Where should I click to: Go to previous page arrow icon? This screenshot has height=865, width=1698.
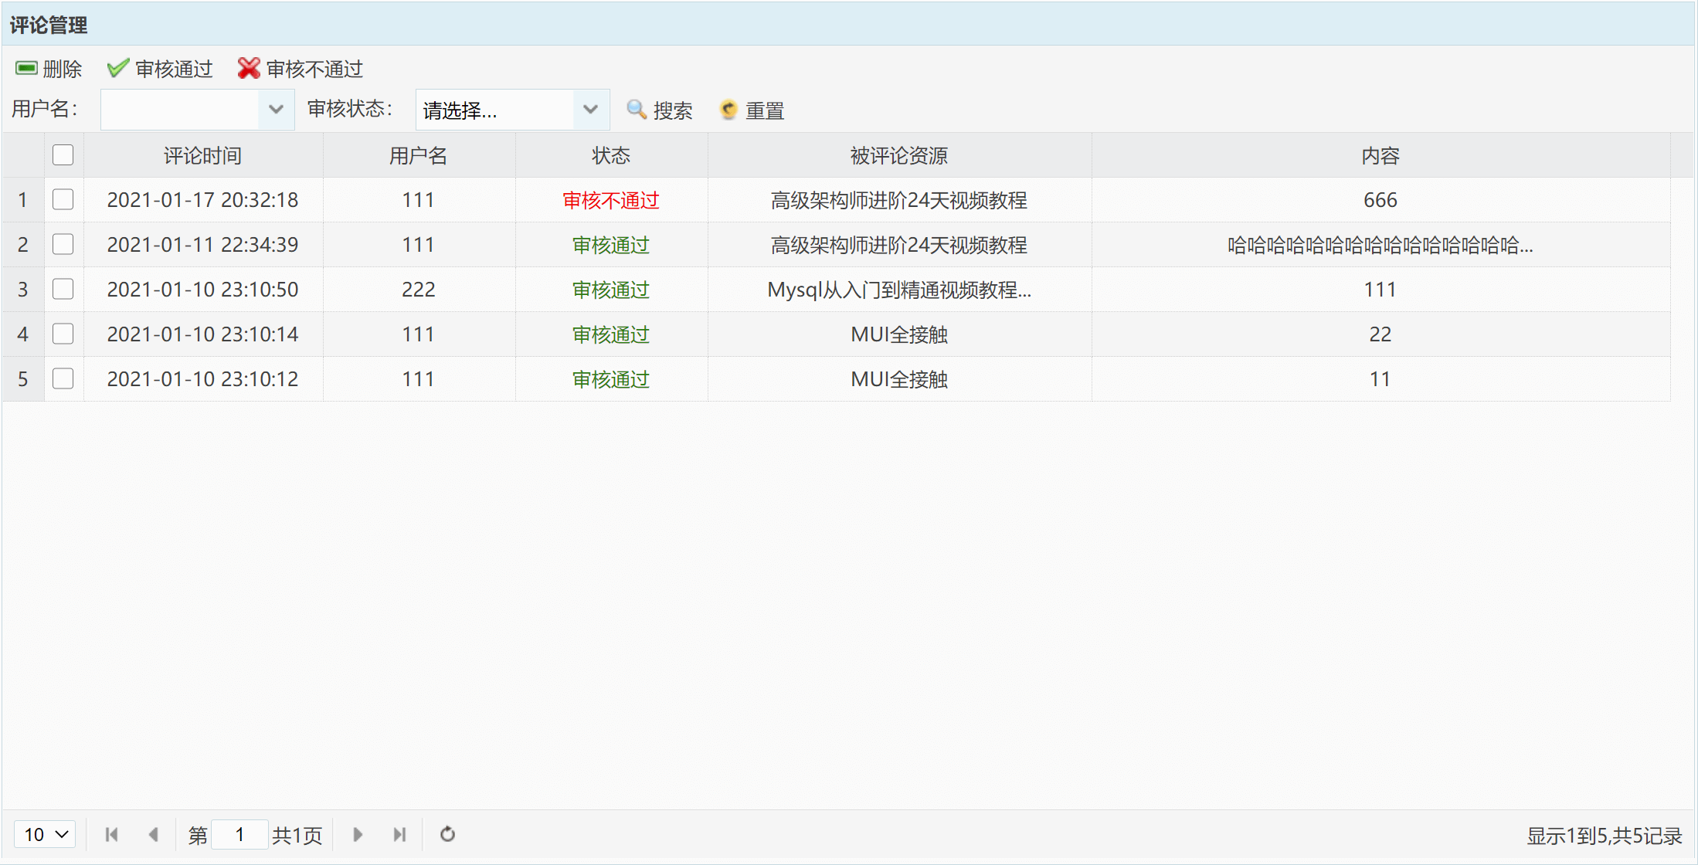(x=153, y=834)
